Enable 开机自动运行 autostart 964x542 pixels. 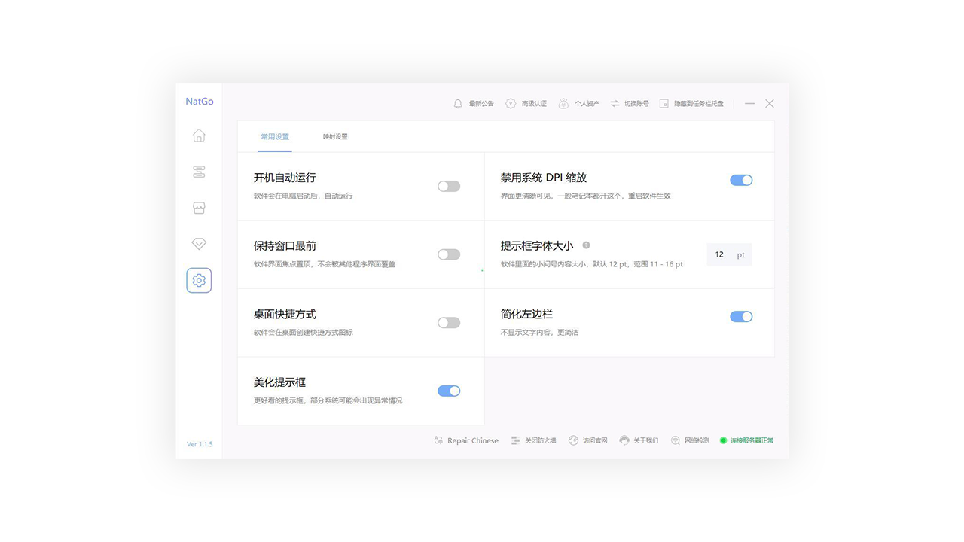tap(449, 185)
